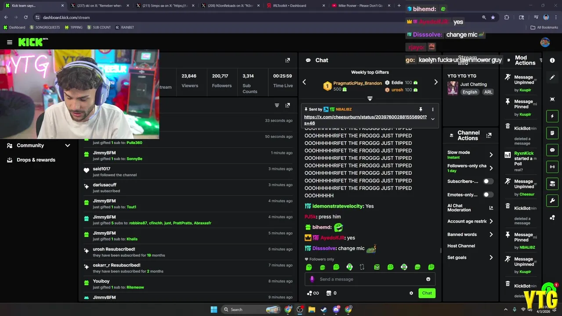Click the ARL stream tag
Viewport: 562px width, 316px height.
tap(488, 92)
